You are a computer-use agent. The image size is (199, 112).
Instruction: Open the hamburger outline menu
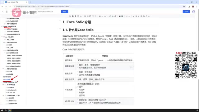coord(7,12)
